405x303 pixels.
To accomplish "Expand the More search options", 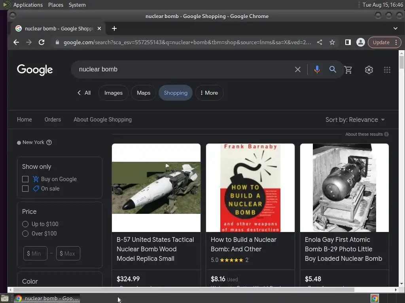I will point(209,93).
